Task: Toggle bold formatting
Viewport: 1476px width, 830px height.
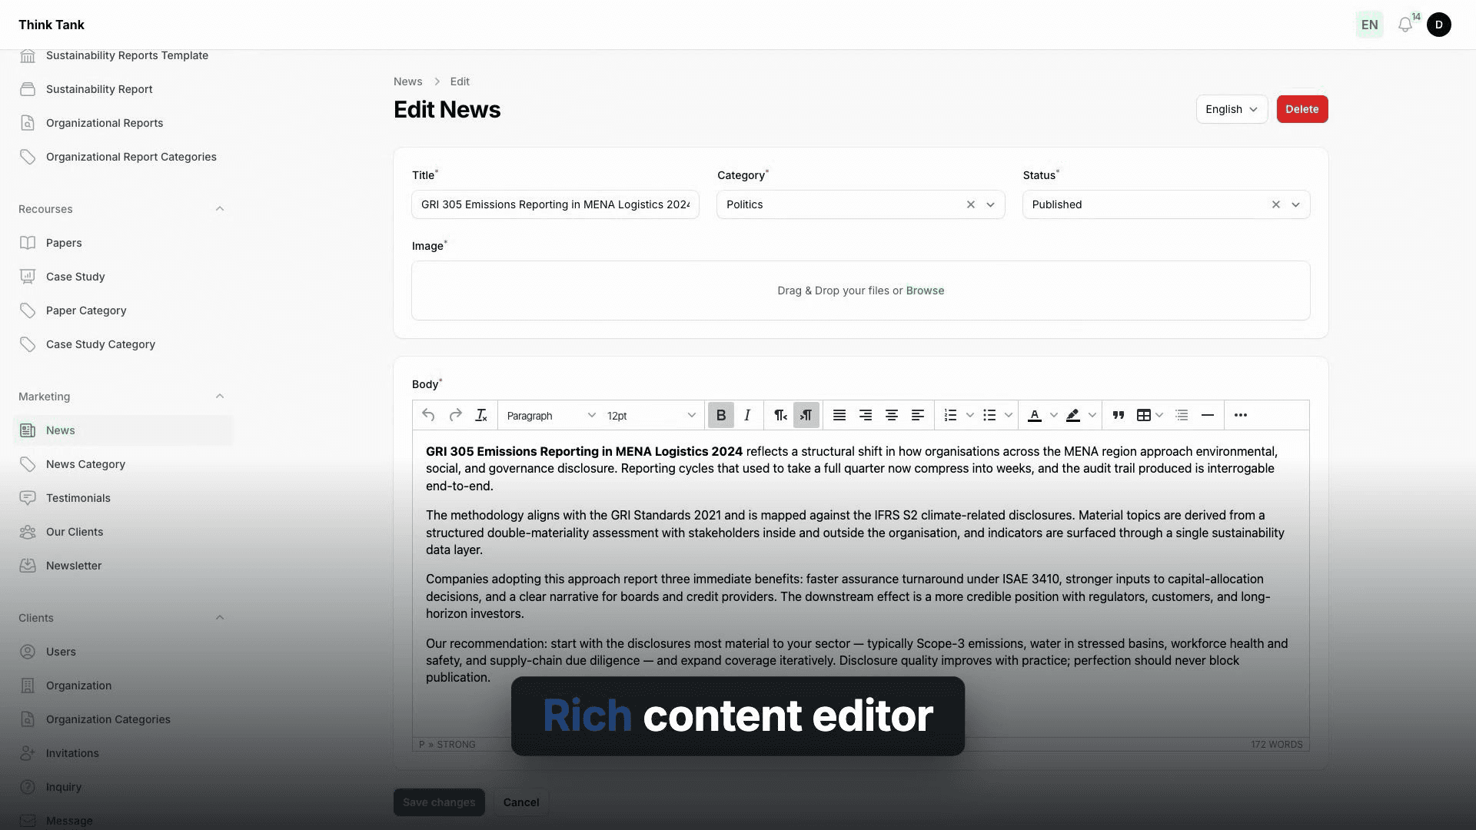Action: 721,415
